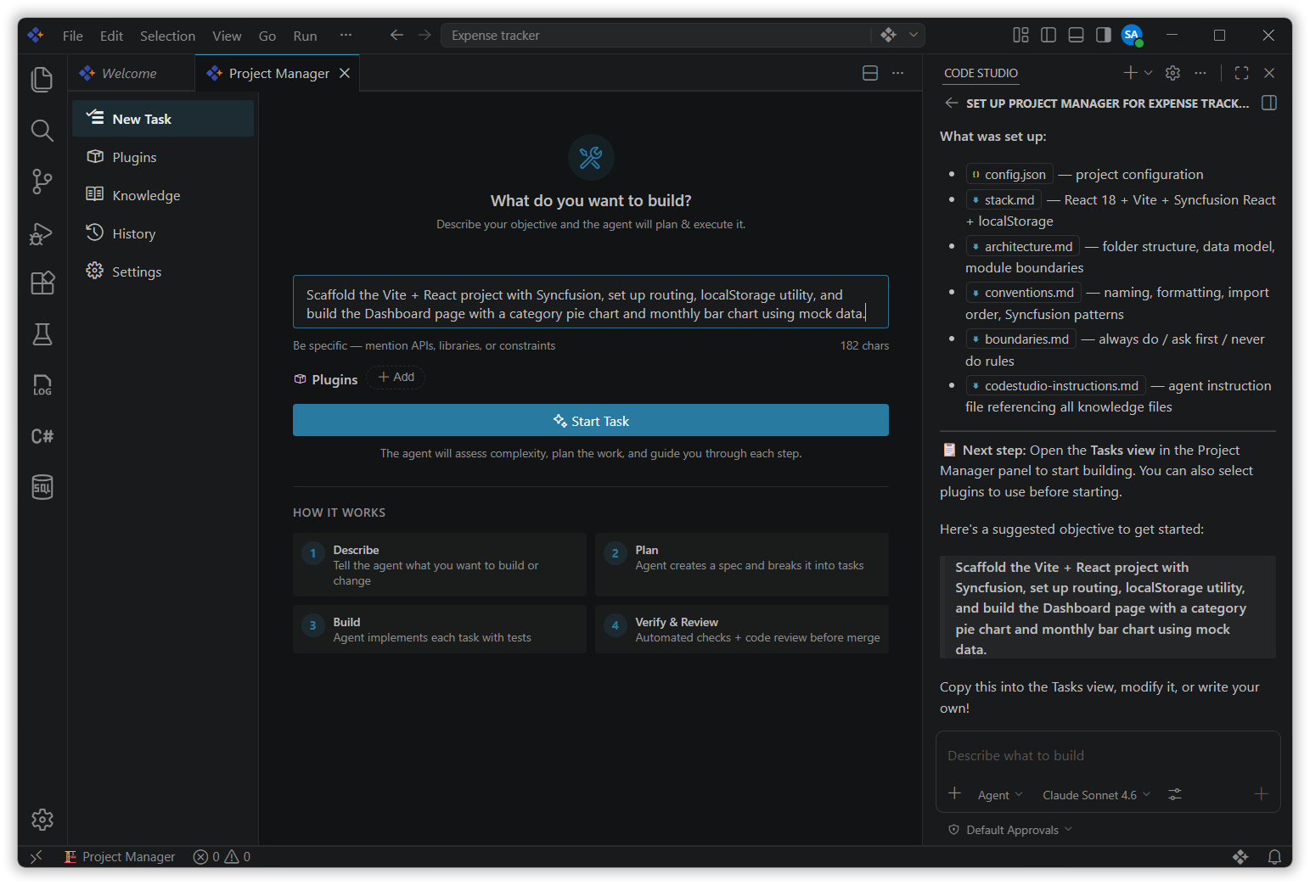This screenshot has width=1310, height=885.
Task: Open Plugins in Project Manager sidebar
Action: (x=163, y=157)
